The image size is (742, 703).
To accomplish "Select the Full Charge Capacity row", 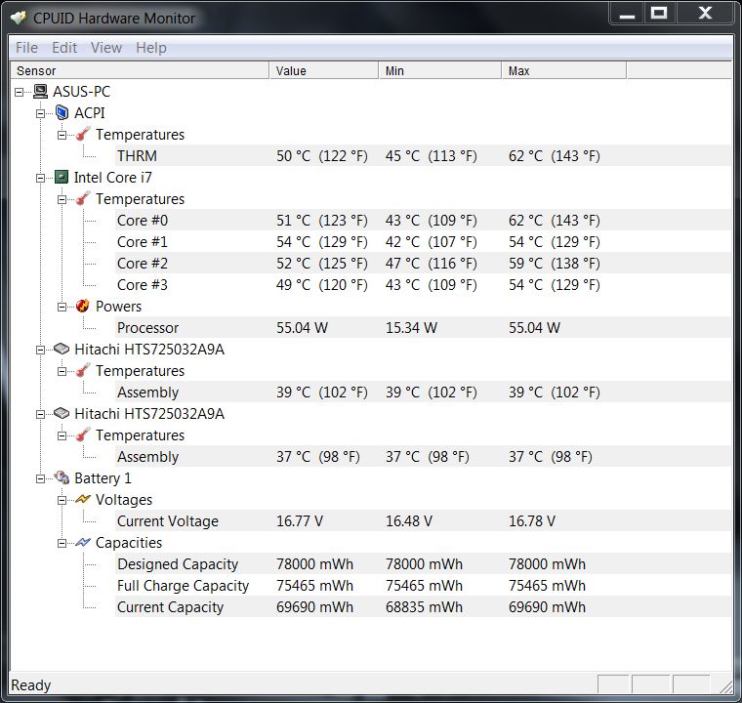I will [x=424, y=585].
